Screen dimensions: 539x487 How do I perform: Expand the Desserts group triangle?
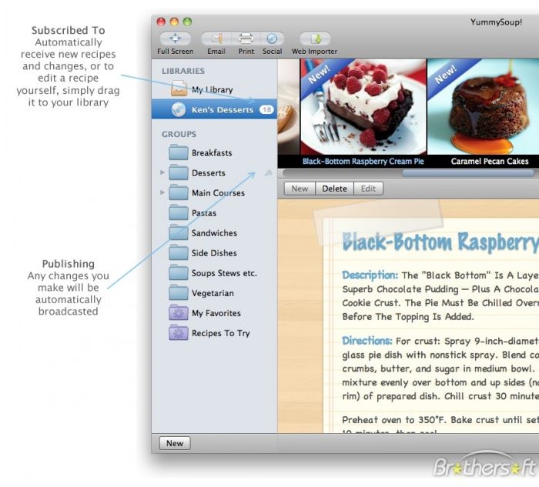[x=162, y=173]
